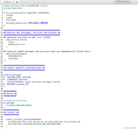This screenshot has height=130, width=138.
Task: Click CATKIN_DEPENDS on line 33
Action: coord(15,82)
